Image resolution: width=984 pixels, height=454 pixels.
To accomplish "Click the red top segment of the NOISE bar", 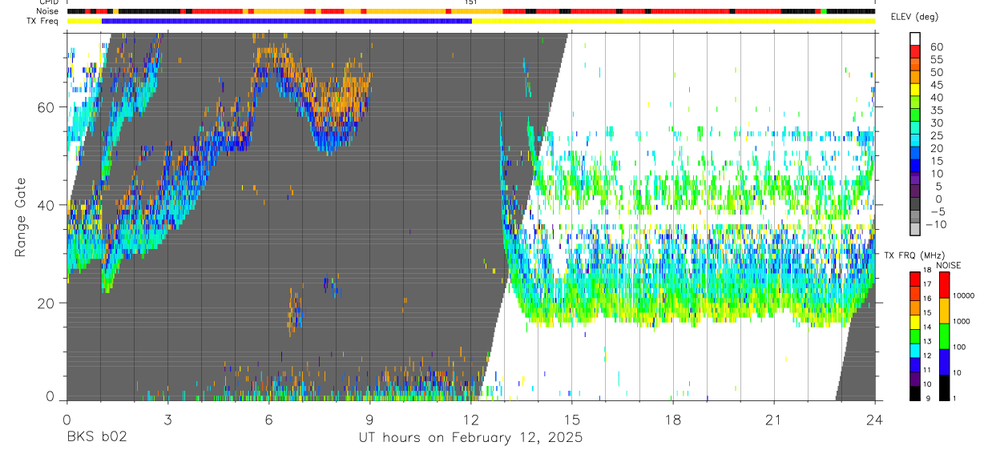I will (x=944, y=285).
